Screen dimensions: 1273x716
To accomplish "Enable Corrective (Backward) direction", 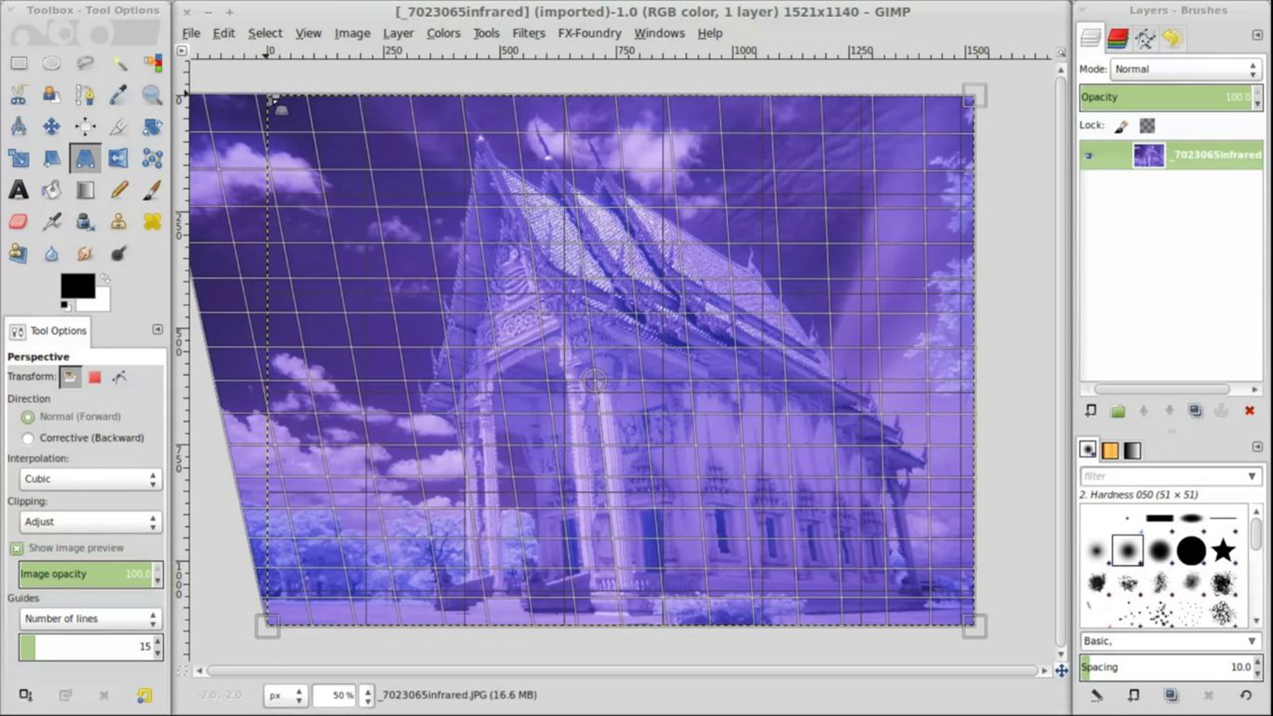I will (28, 439).
